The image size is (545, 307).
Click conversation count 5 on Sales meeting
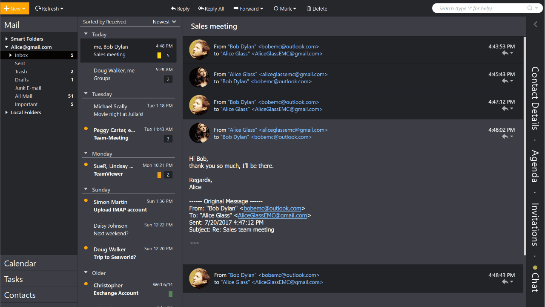tap(168, 55)
